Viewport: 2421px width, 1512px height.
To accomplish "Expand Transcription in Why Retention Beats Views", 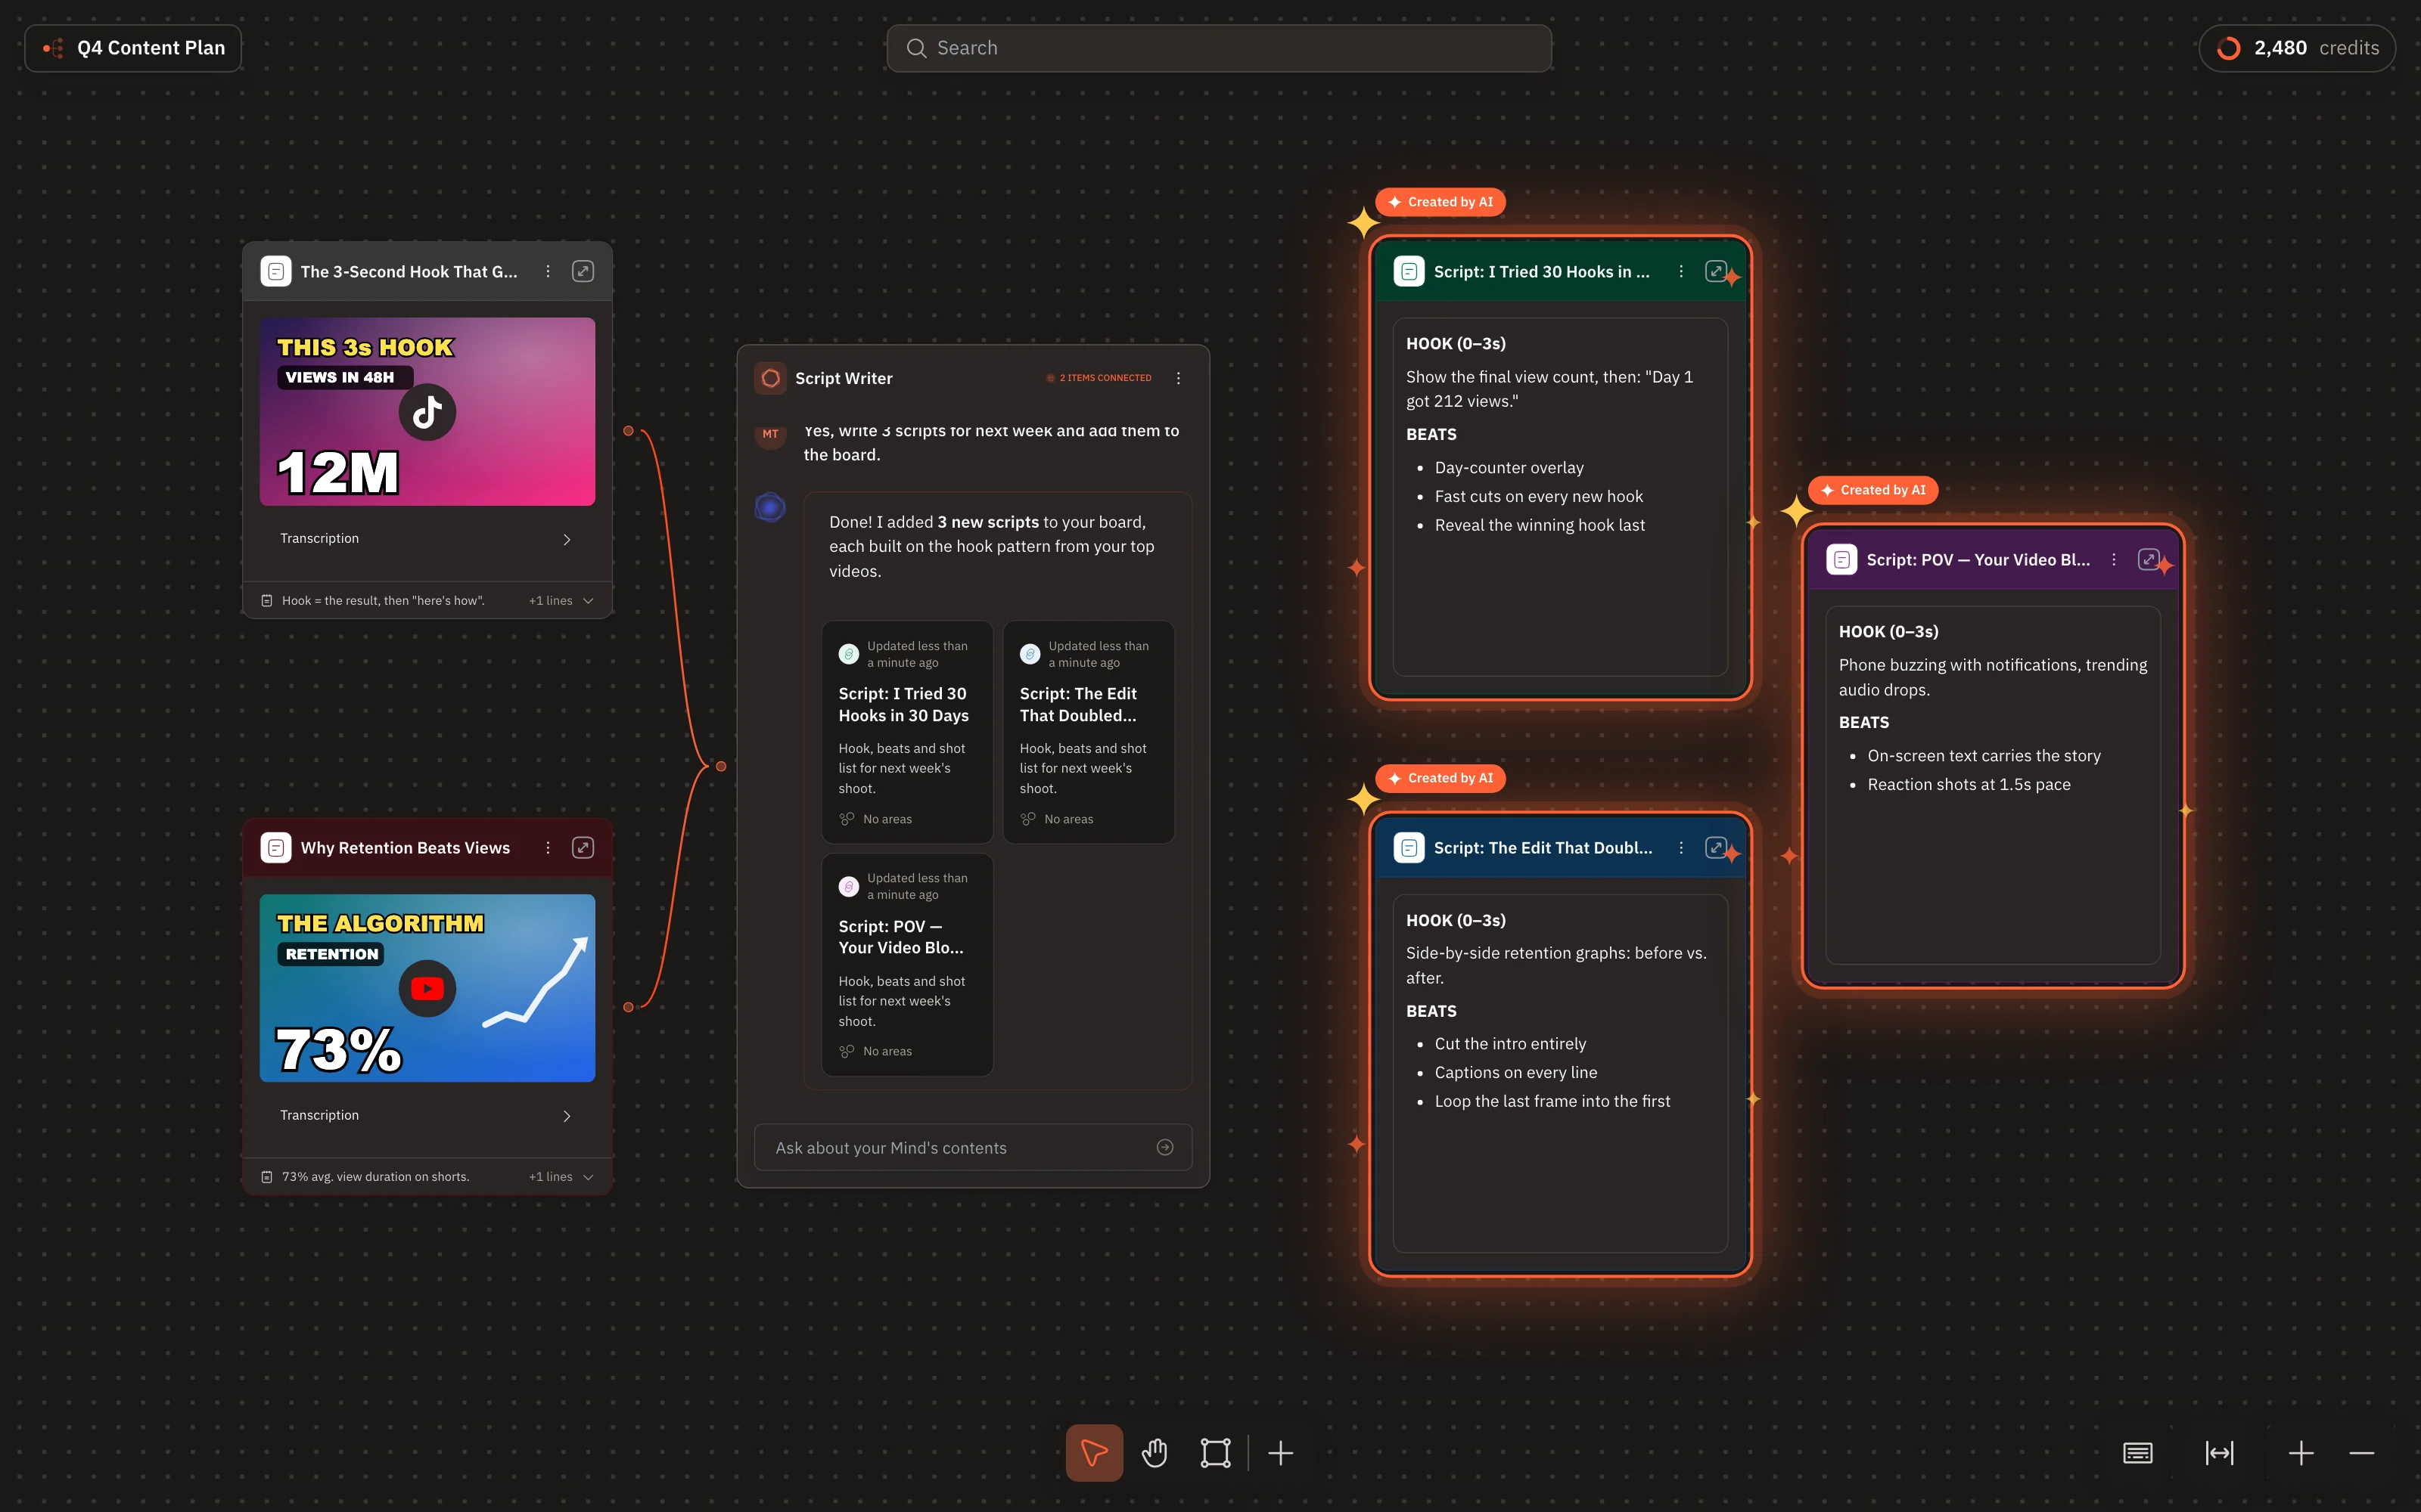I will (x=426, y=1115).
